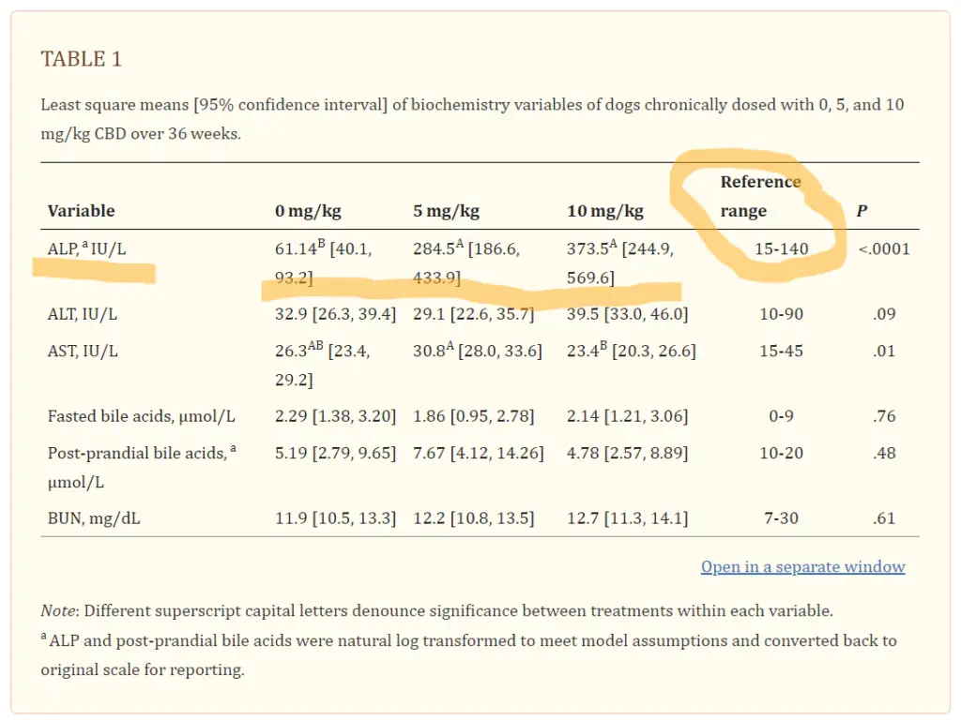Screen dimensions: 961x720
Task: Select the 5 mg/kg column header
Action: [446, 211]
